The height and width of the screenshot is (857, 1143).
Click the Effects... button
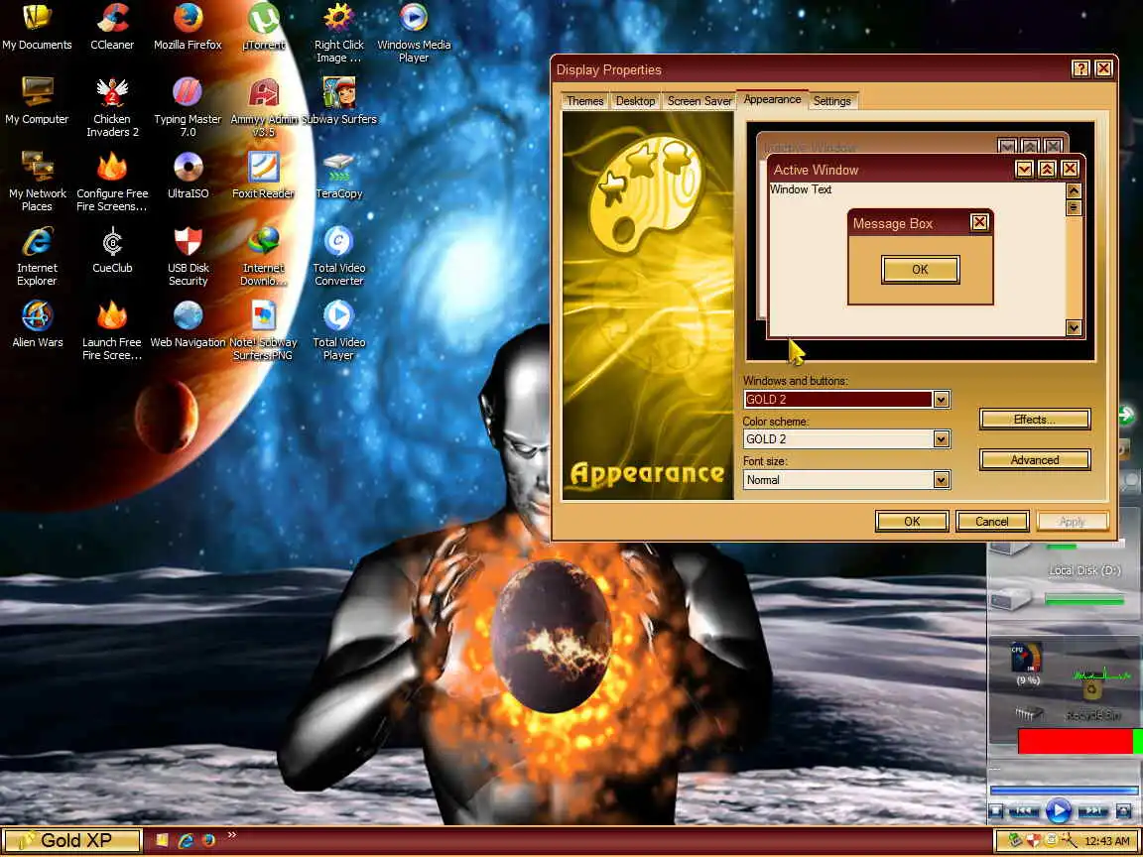pos(1035,419)
